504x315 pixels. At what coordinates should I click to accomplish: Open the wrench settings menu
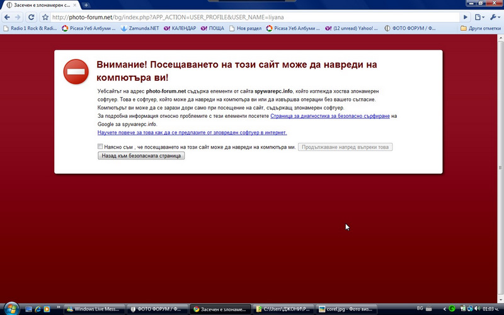495,17
